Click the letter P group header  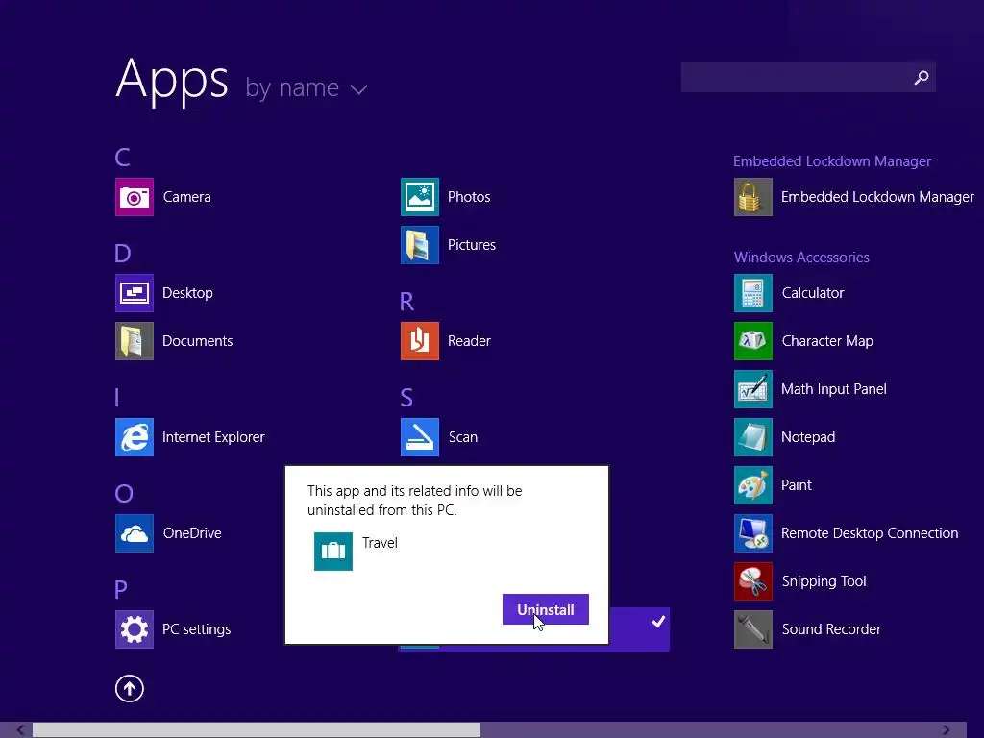point(121,590)
